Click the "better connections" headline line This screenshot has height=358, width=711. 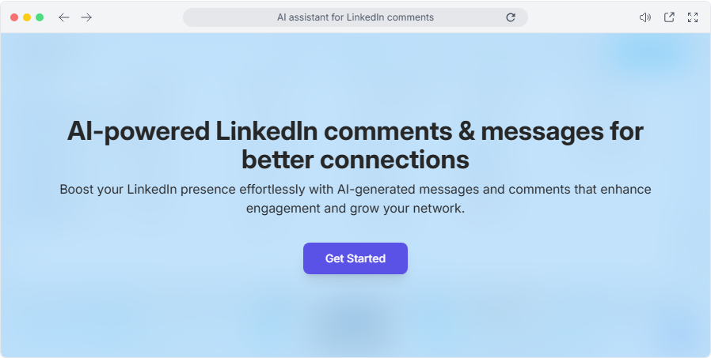click(x=355, y=160)
